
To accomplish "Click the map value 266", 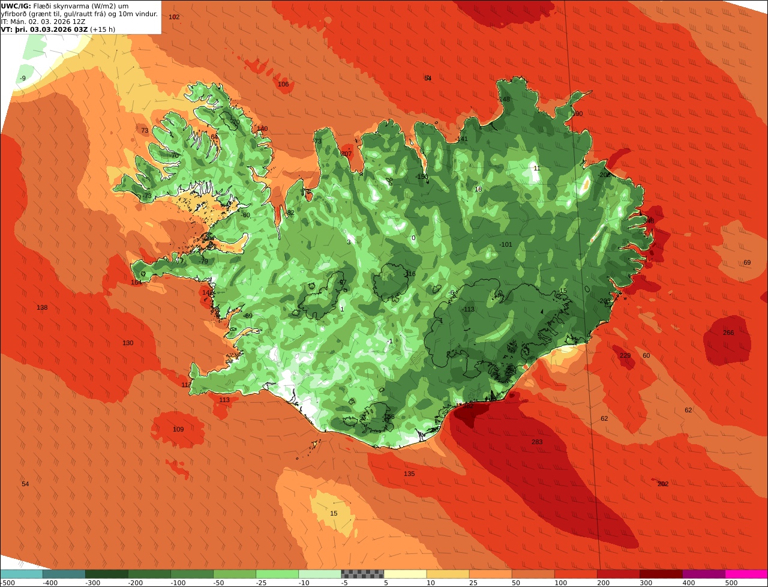I will click(x=728, y=333).
